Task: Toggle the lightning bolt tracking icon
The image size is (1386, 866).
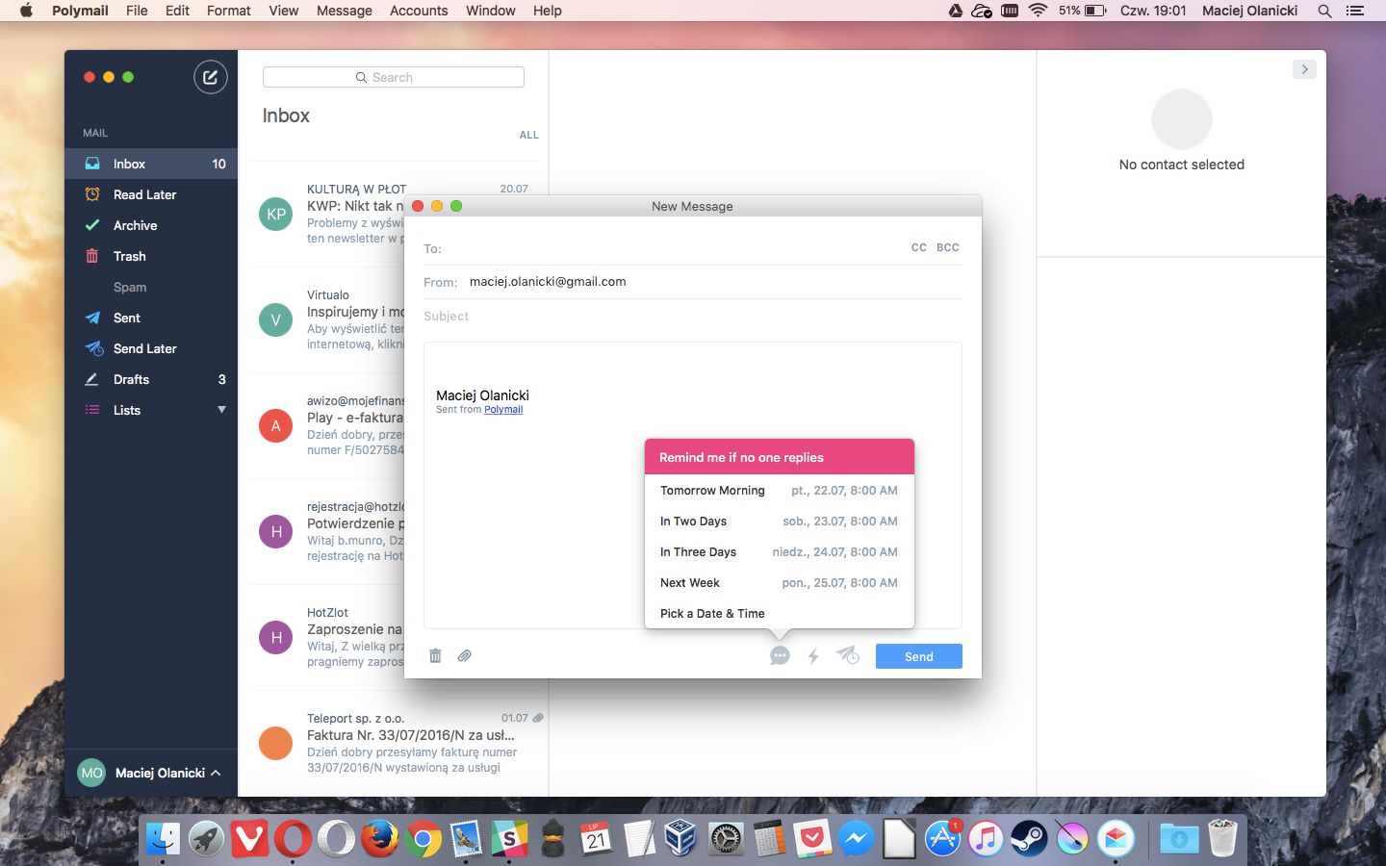Action: (x=813, y=656)
